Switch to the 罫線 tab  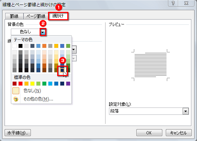point(14,16)
